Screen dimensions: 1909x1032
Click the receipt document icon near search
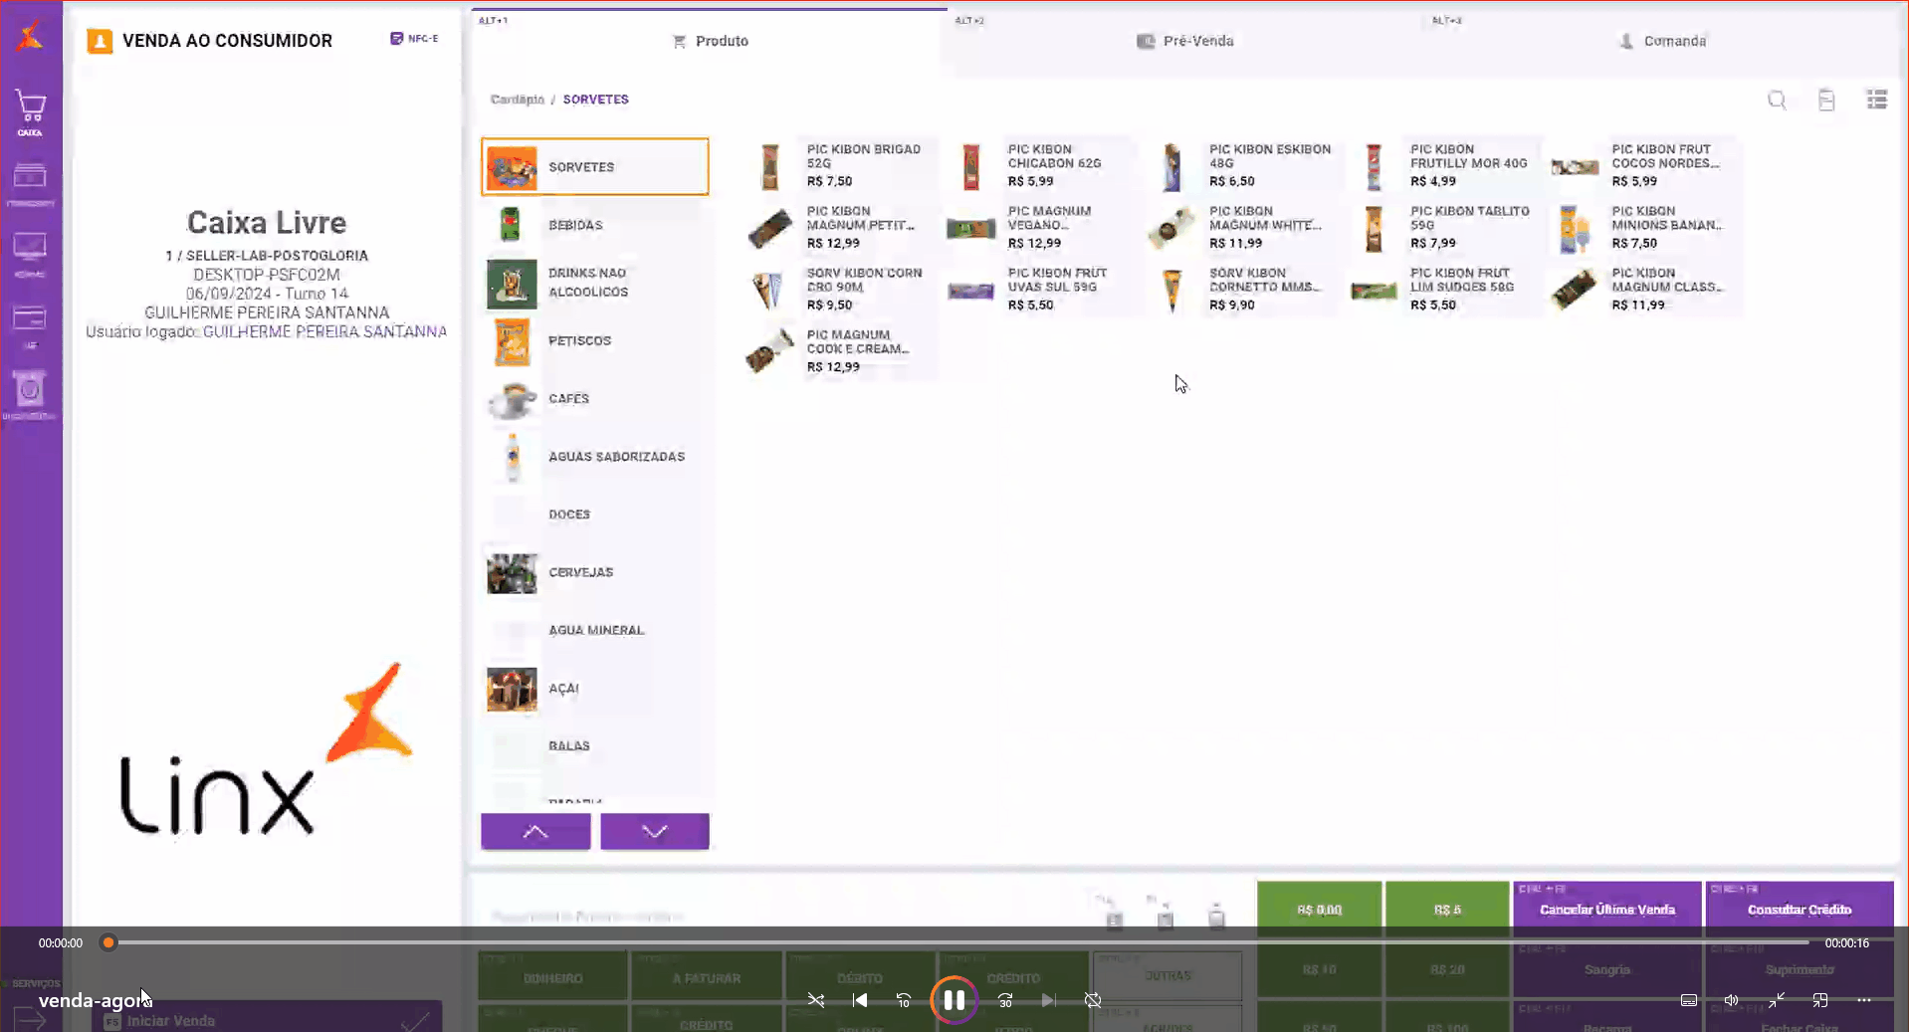[x=1826, y=100]
